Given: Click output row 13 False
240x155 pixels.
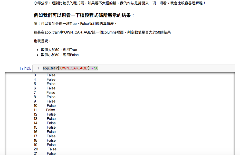Looking at the screenshot, I should point(45,119).
